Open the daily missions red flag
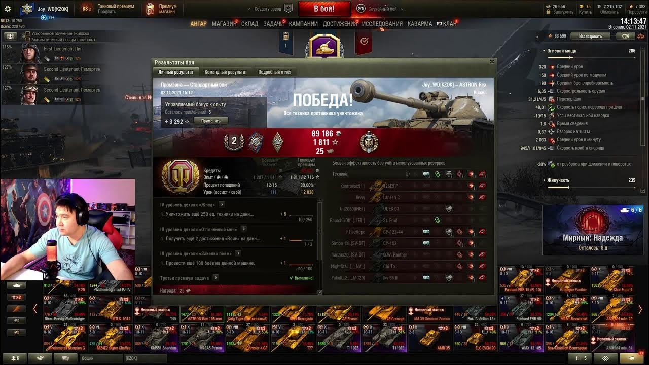Viewport: 649px width, 365px height. [x=364, y=42]
